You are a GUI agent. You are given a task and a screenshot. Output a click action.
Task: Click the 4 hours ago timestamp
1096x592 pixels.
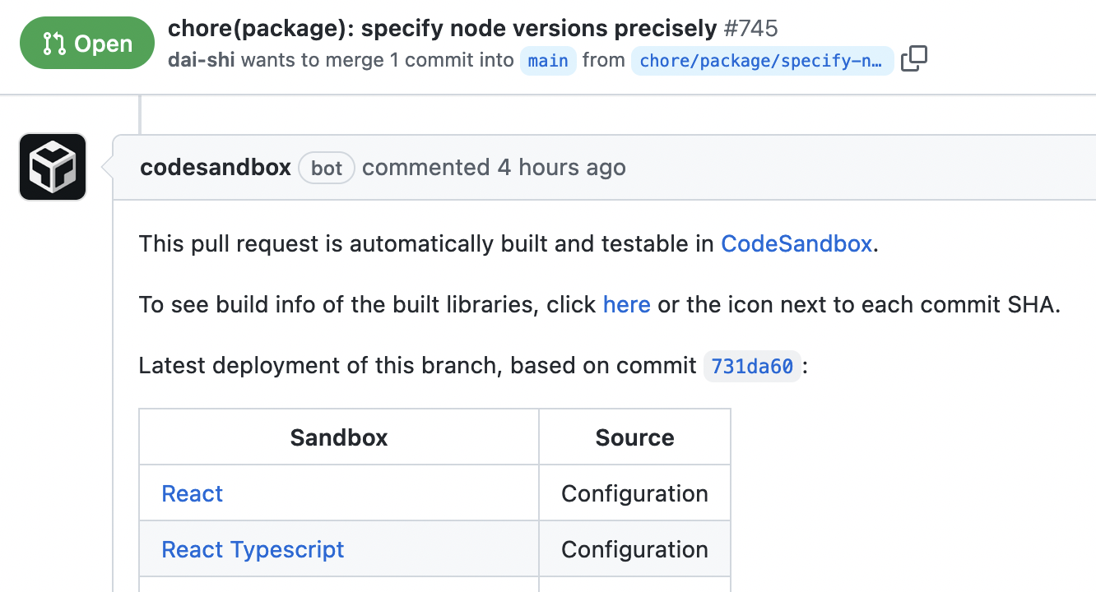[560, 167]
